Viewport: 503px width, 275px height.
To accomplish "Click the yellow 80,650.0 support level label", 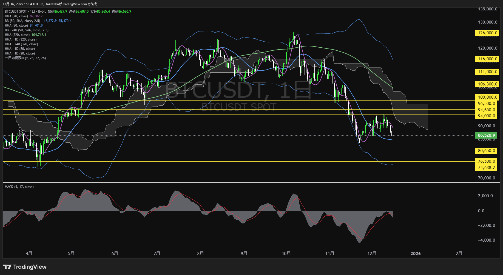I will pos(487,151).
